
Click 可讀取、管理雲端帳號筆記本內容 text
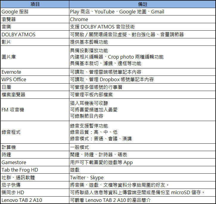106,72
